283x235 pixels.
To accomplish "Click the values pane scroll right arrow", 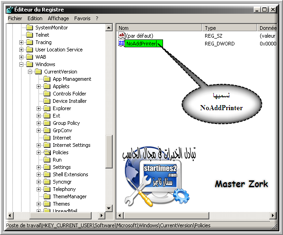I will (x=273, y=215).
